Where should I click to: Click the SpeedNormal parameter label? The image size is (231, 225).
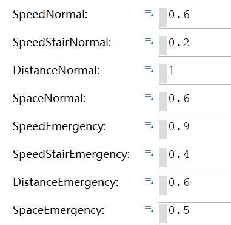click(50, 15)
